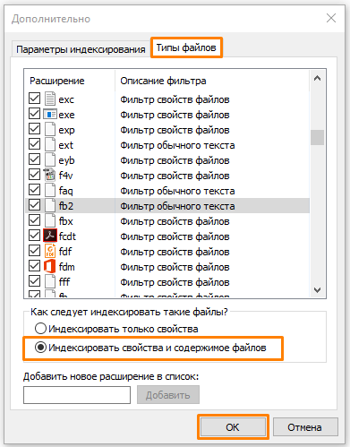The image size is (350, 447).
Task: Uncheck the exe extension checkbox
Action: (x=34, y=113)
